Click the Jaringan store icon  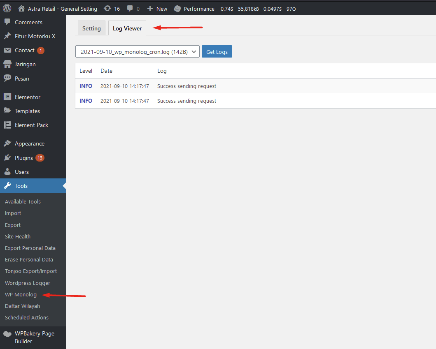(7, 64)
